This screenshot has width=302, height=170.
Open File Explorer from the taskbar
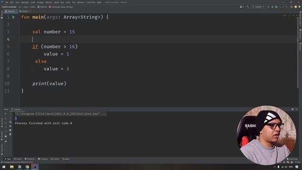(12, 167)
